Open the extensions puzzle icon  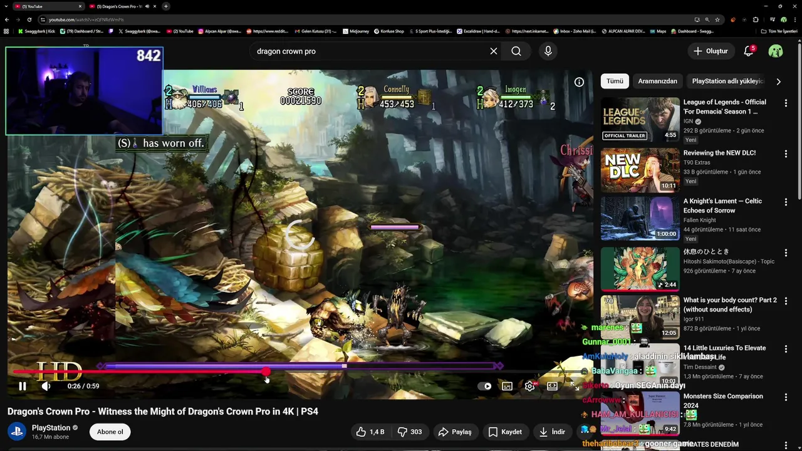pyautogui.click(x=756, y=19)
